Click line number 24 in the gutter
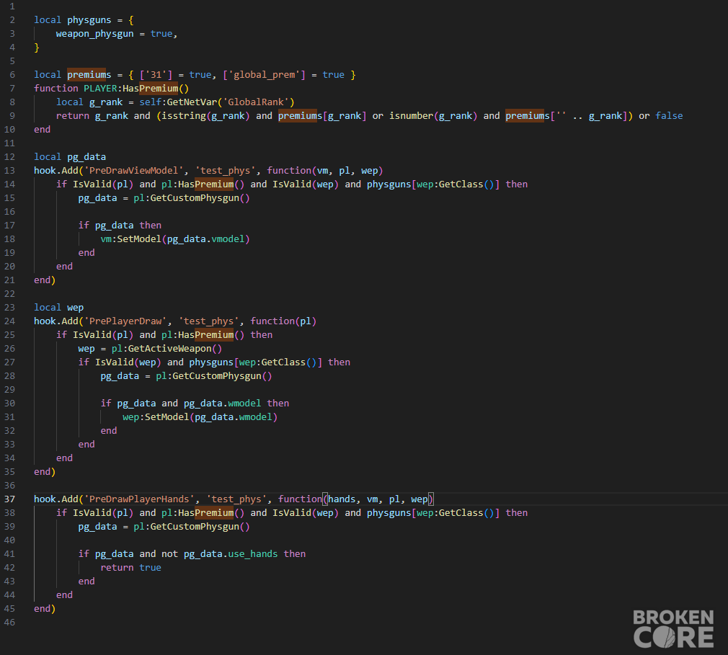This screenshot has height=655, width=728. (x=10, y=321)
